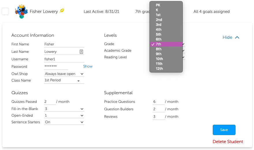254x150 pixels.
Task: Collapse the details with Hide
Action: coord(227,37)
